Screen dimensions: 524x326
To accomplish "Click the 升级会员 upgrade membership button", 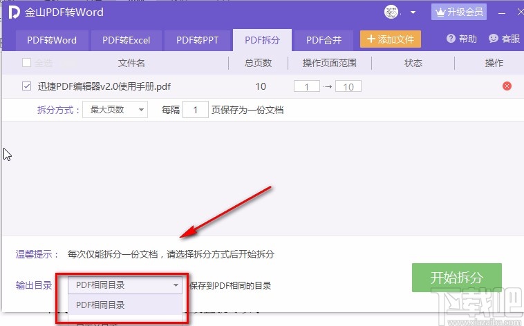I will (x=459, y=12).
